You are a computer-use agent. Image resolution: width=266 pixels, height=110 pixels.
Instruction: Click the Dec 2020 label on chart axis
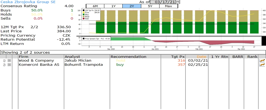coord(111,49)
